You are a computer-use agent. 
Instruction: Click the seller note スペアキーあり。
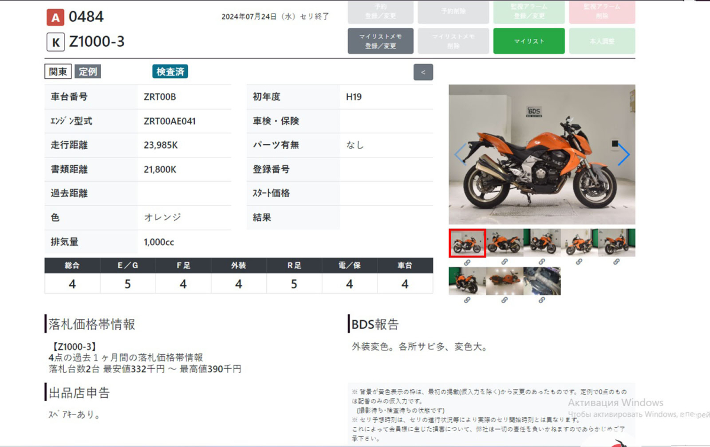tap(74, 415)
